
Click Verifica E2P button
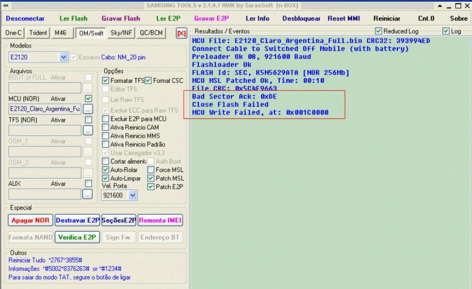pyautogui.click(x=77, y=237)
